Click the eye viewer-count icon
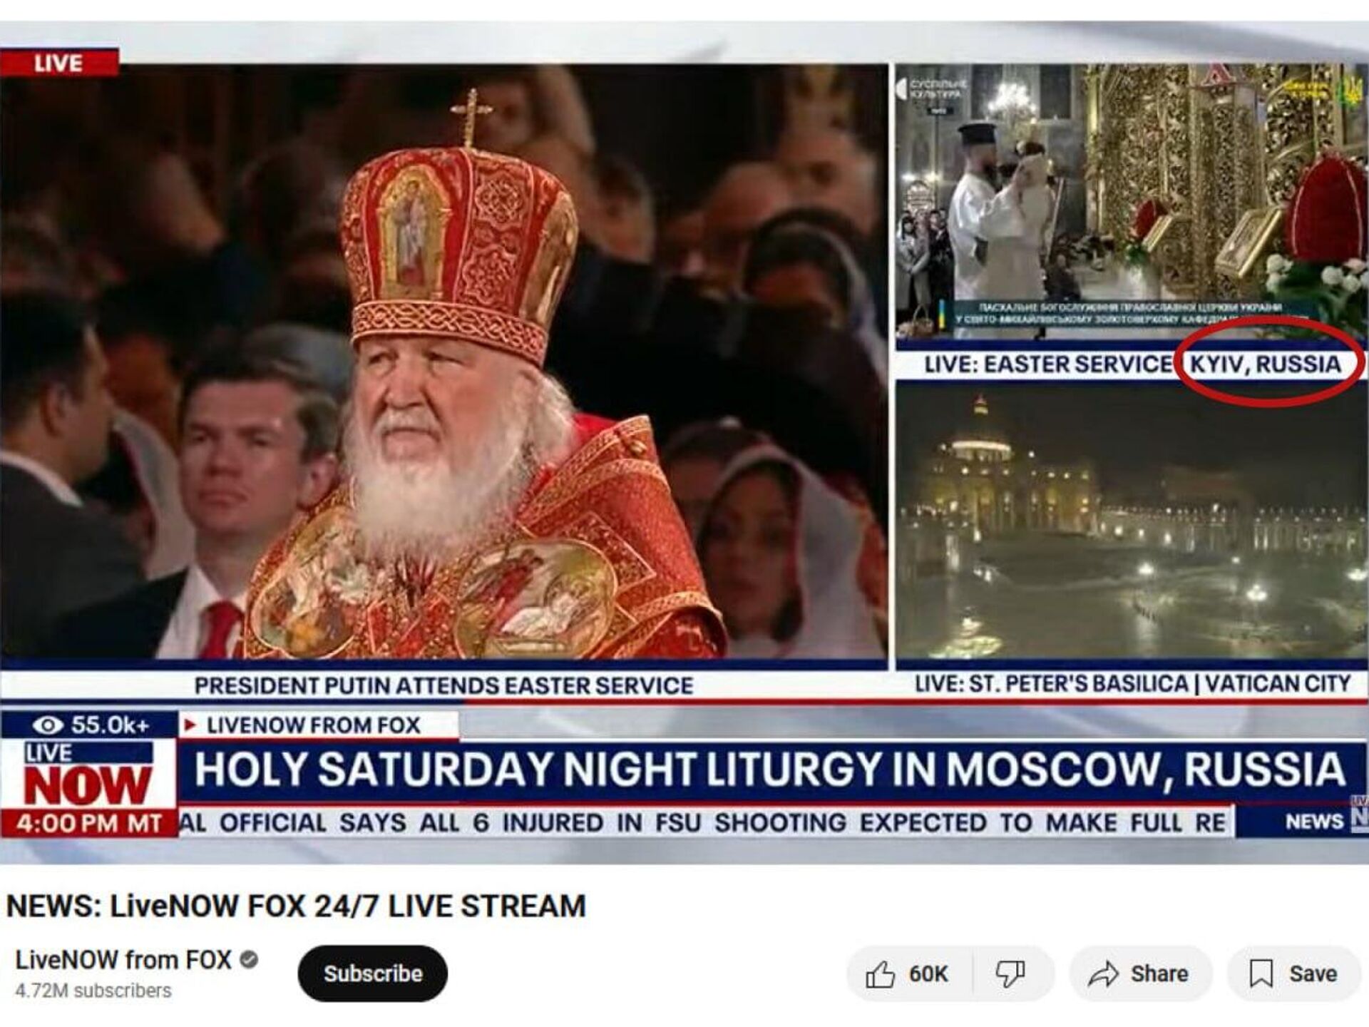Viewport: 1369px width, 1027px height. (48, 725)
